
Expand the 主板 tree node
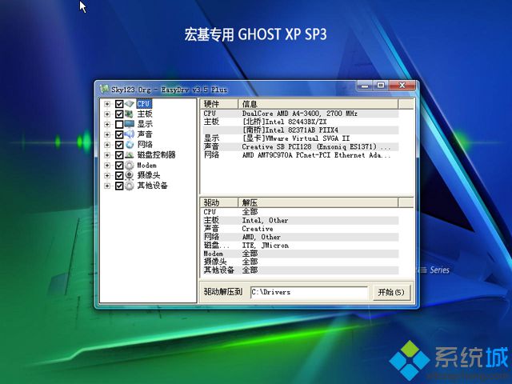coord(106,114)
